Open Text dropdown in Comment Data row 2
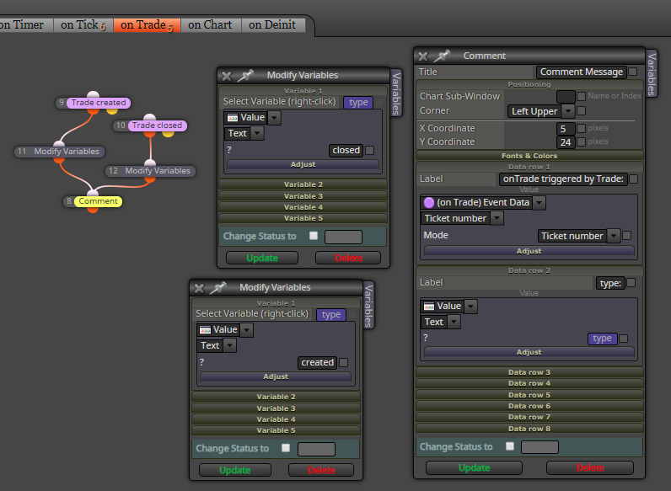671x491 pixels. [454, 322]
